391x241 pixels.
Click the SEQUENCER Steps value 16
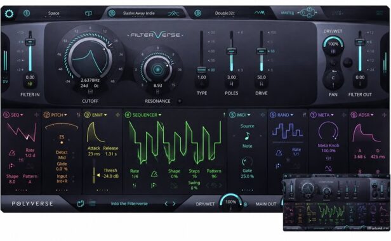pyautogui.click(x=194, y=176)
